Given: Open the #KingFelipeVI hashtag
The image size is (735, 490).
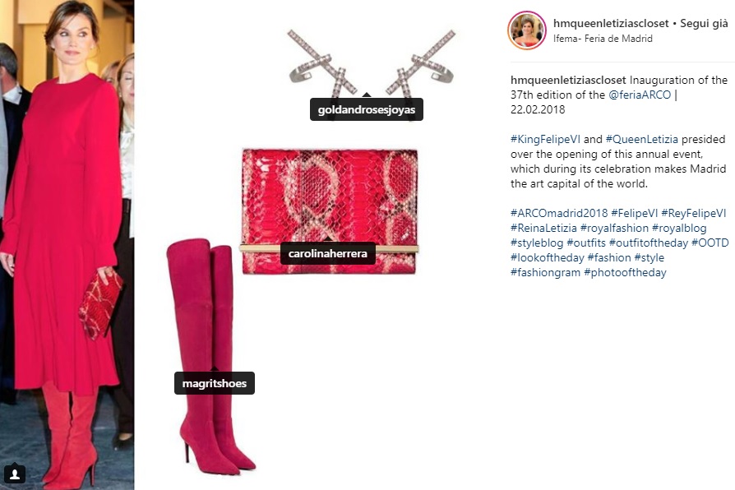Looking at the screenshot, I should (545, 139).
